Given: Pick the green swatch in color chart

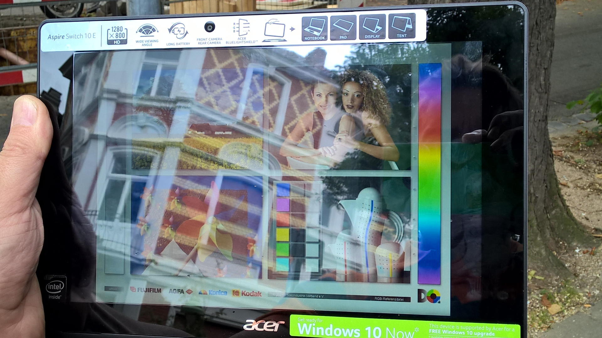Looking at the screenshot, I should 283,249.
